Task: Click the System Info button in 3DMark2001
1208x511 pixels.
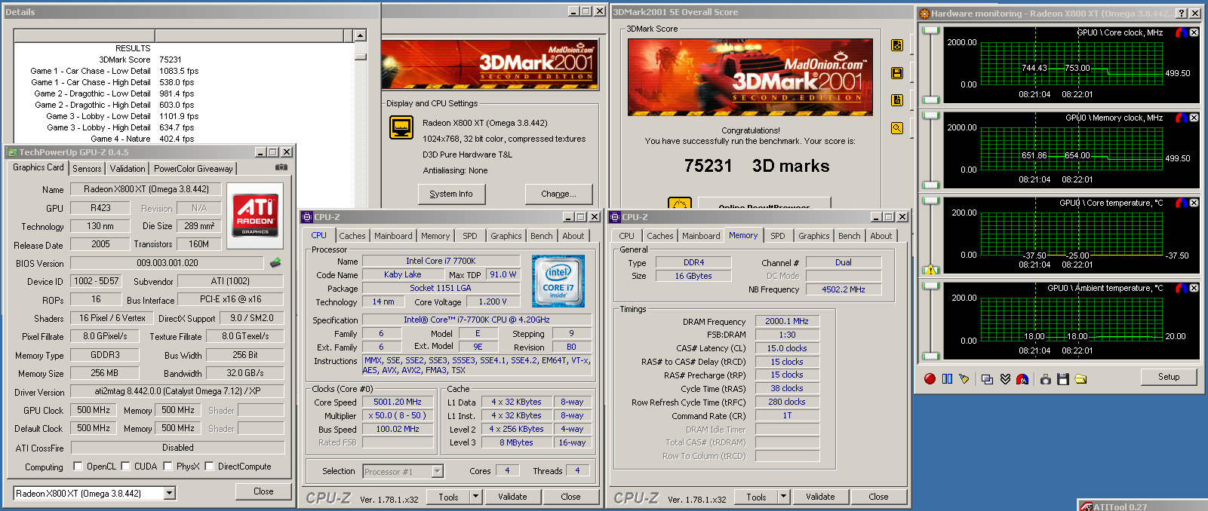Action: click(451, 194)
